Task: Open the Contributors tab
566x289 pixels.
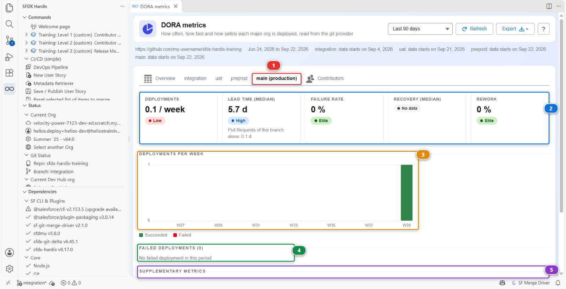Action: (325, 78)
